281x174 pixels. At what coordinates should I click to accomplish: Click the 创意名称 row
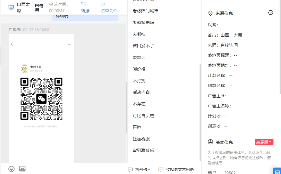pos(220,86)
